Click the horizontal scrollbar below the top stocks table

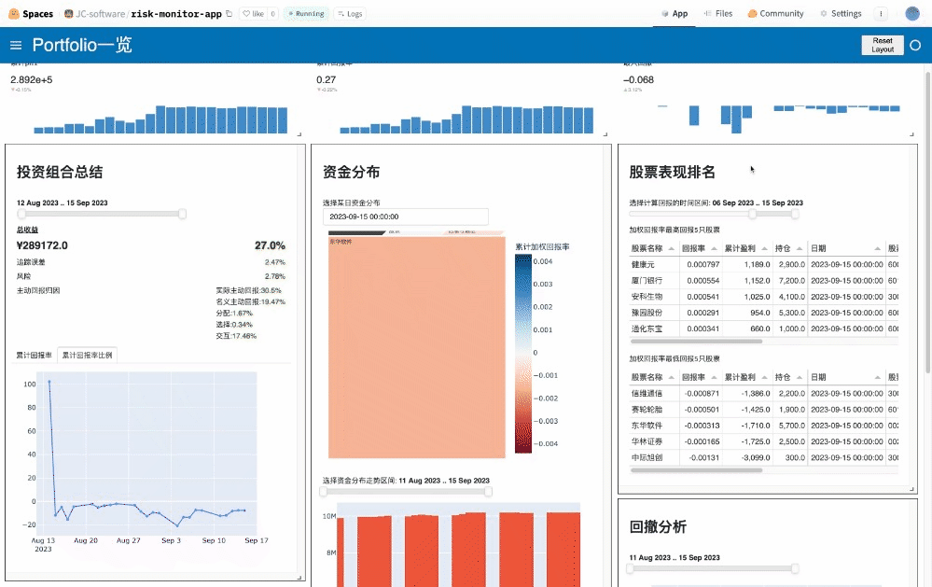tap(695, 341)
